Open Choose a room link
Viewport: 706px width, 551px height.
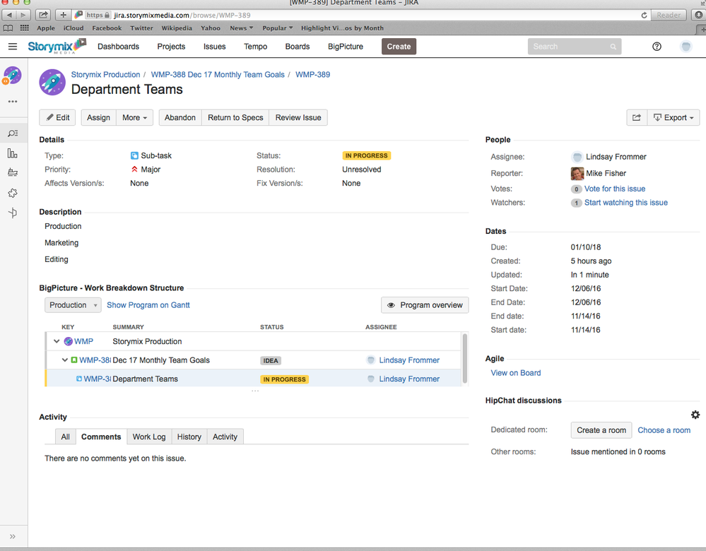[x=664, y=430]
